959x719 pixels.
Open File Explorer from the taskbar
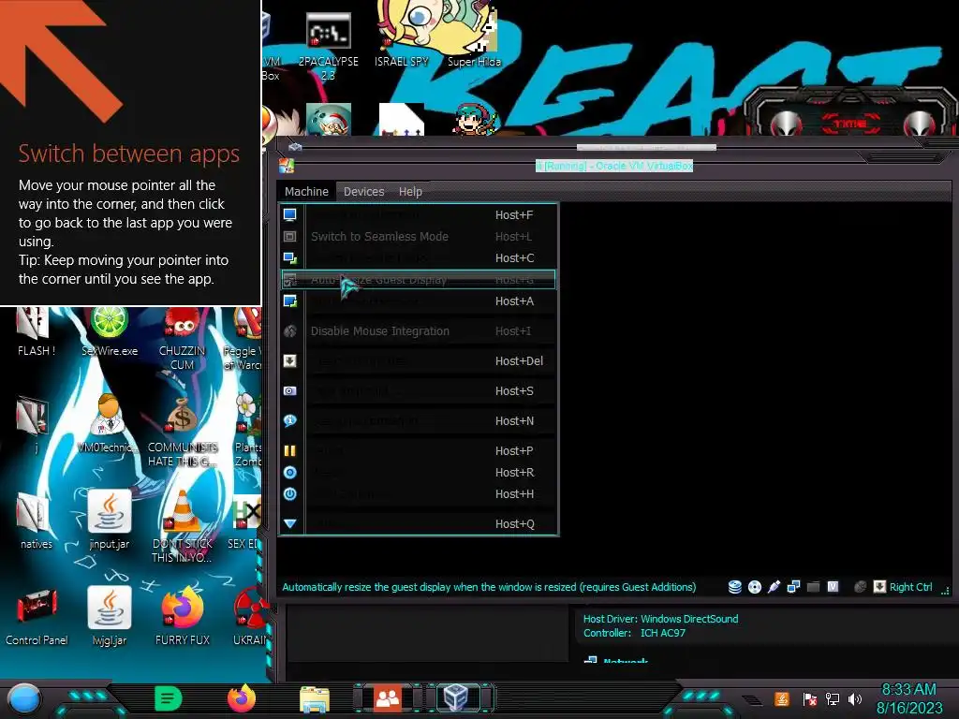pos(315,699)
